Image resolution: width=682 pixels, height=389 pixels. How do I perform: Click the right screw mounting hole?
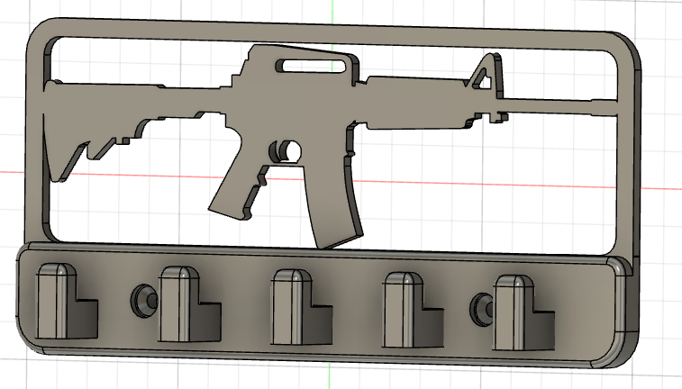pos(482,310)
